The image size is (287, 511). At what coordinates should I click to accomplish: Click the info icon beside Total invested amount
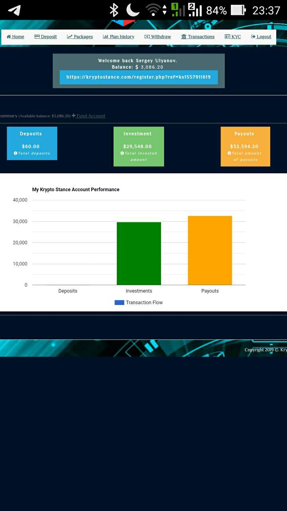pyautogui.click(x=122, y=153)
